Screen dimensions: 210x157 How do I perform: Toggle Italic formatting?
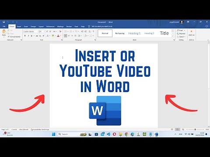coord(28,36)
